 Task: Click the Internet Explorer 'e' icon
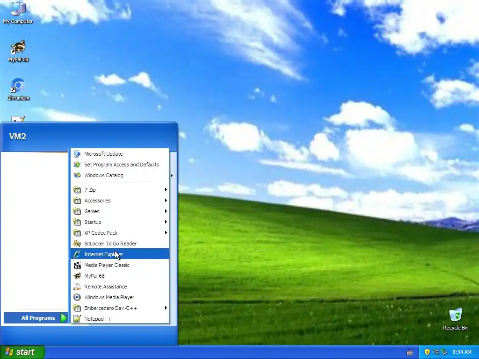77,254
